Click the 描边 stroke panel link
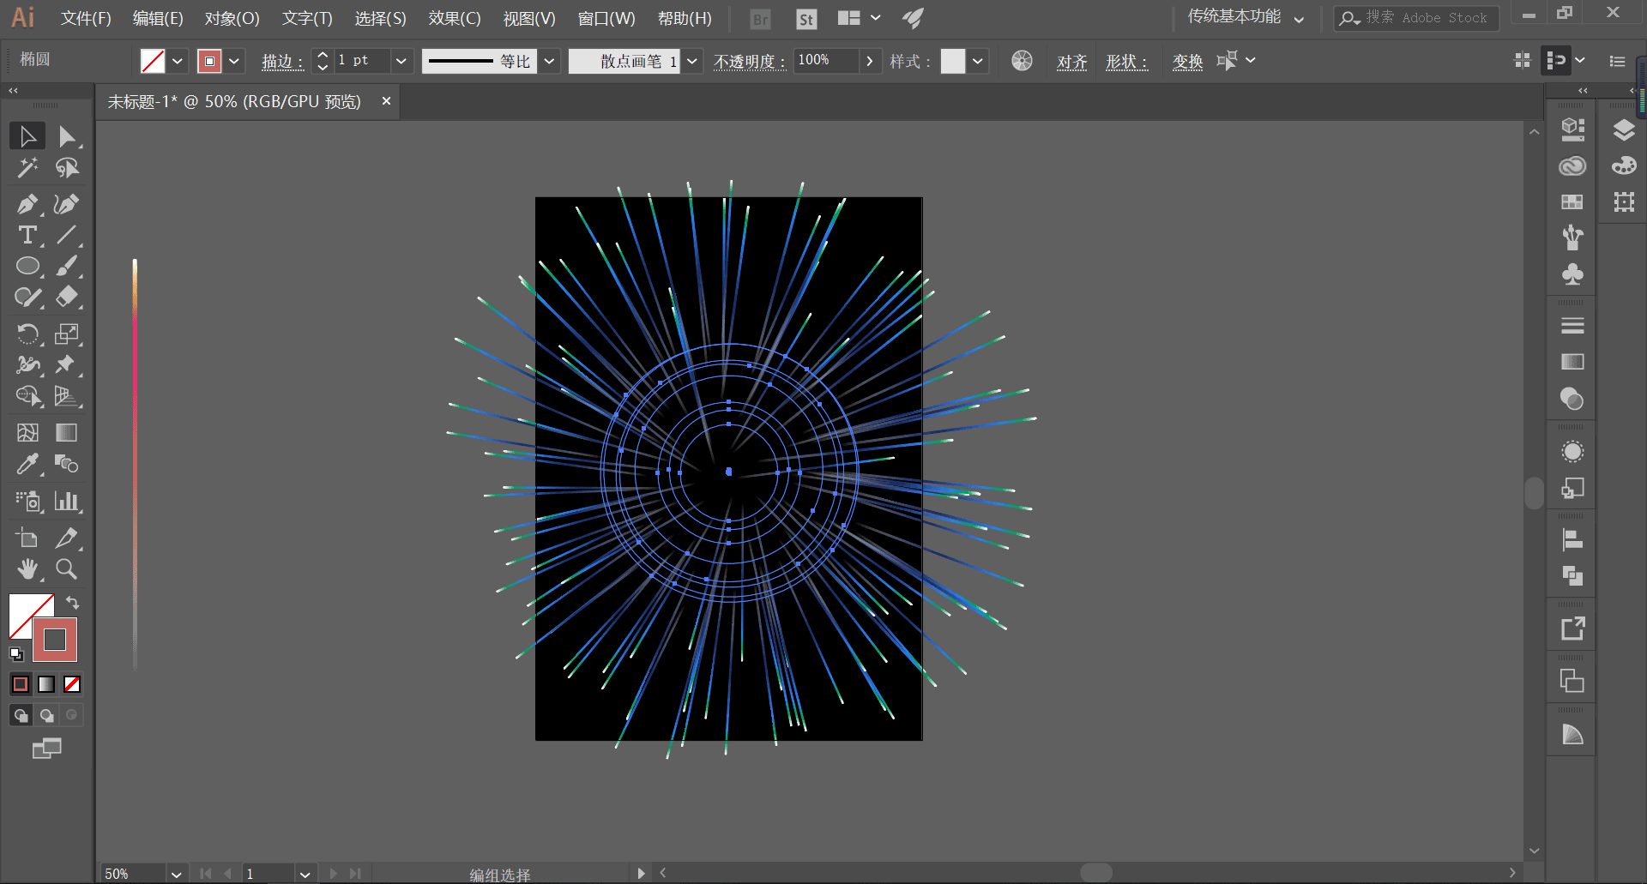The width and height of the screenshot is (1647, 884). pos(282,62)
